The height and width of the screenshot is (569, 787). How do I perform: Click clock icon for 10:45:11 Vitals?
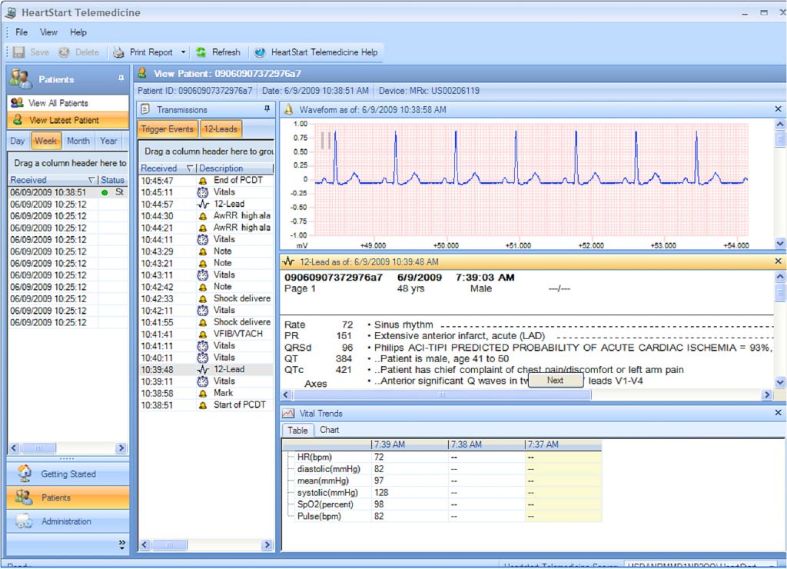[203, 192]
